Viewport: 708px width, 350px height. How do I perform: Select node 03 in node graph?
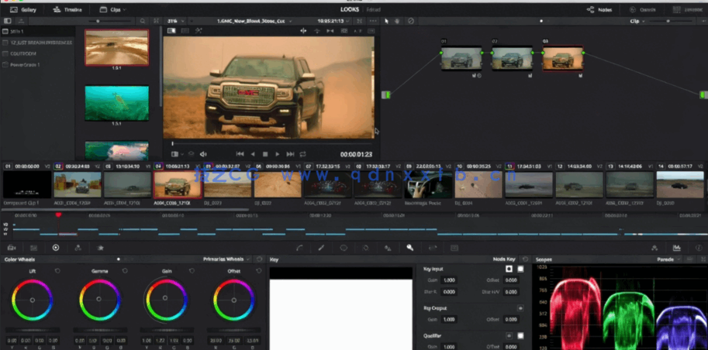click(x=563, y=58)
